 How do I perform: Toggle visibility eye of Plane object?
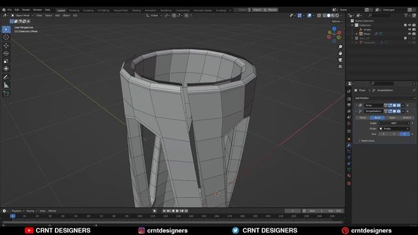(410, 34)
